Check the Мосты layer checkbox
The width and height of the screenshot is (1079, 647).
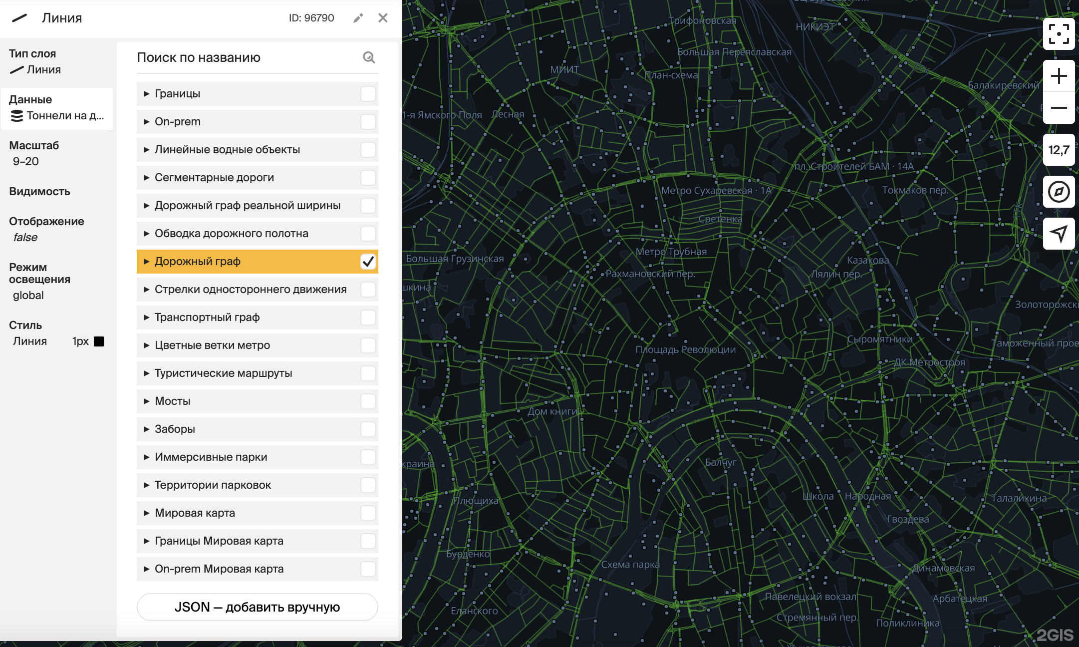pyautogui.click(x=368, y=401)
